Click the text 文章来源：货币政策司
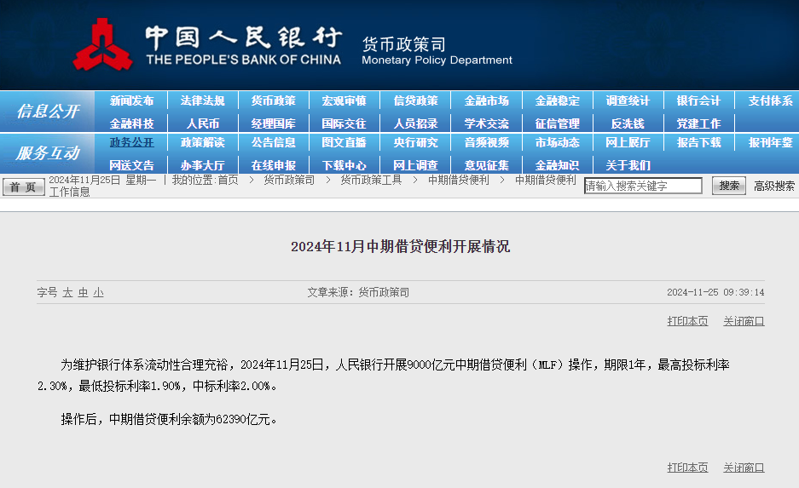 click(x=358, y=293)
